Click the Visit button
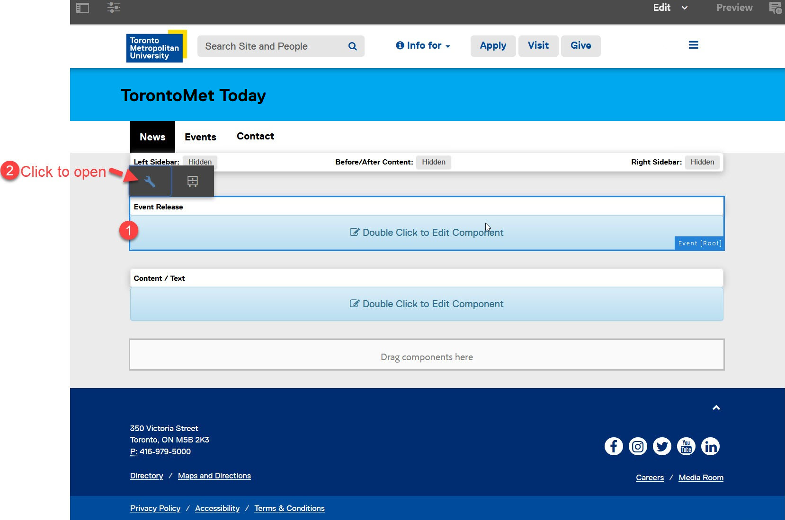This screenshot has width=785, height=520. point(538,46)
